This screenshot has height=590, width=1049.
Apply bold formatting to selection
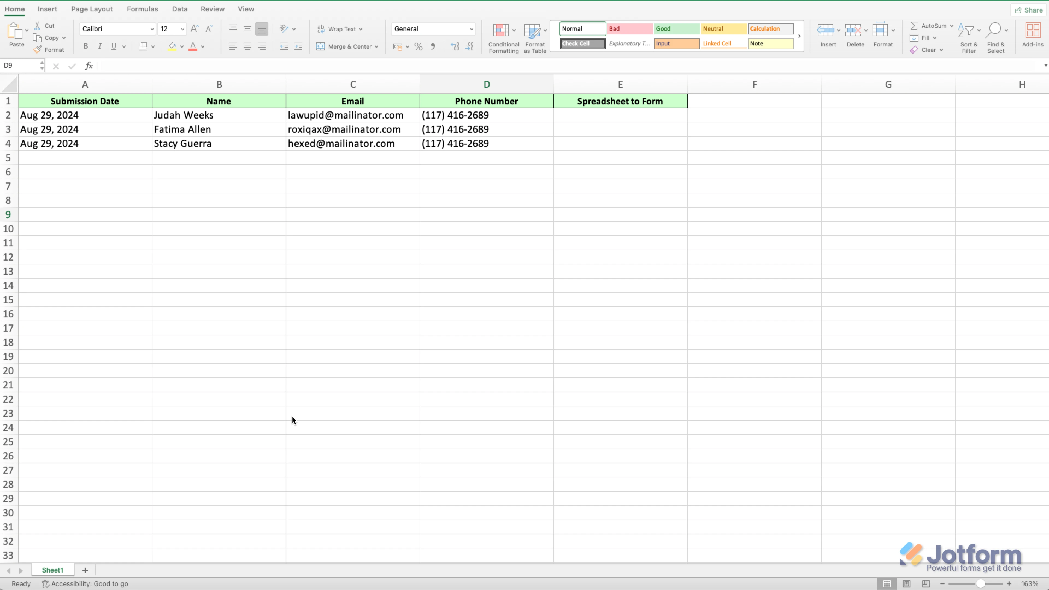pos(86,46)
